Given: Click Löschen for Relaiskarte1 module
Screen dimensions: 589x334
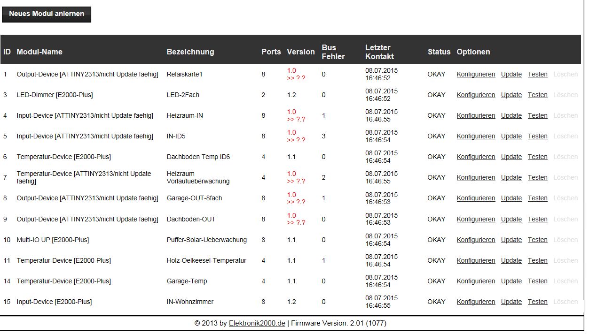Looking at the screenshot, I should 565,74.
